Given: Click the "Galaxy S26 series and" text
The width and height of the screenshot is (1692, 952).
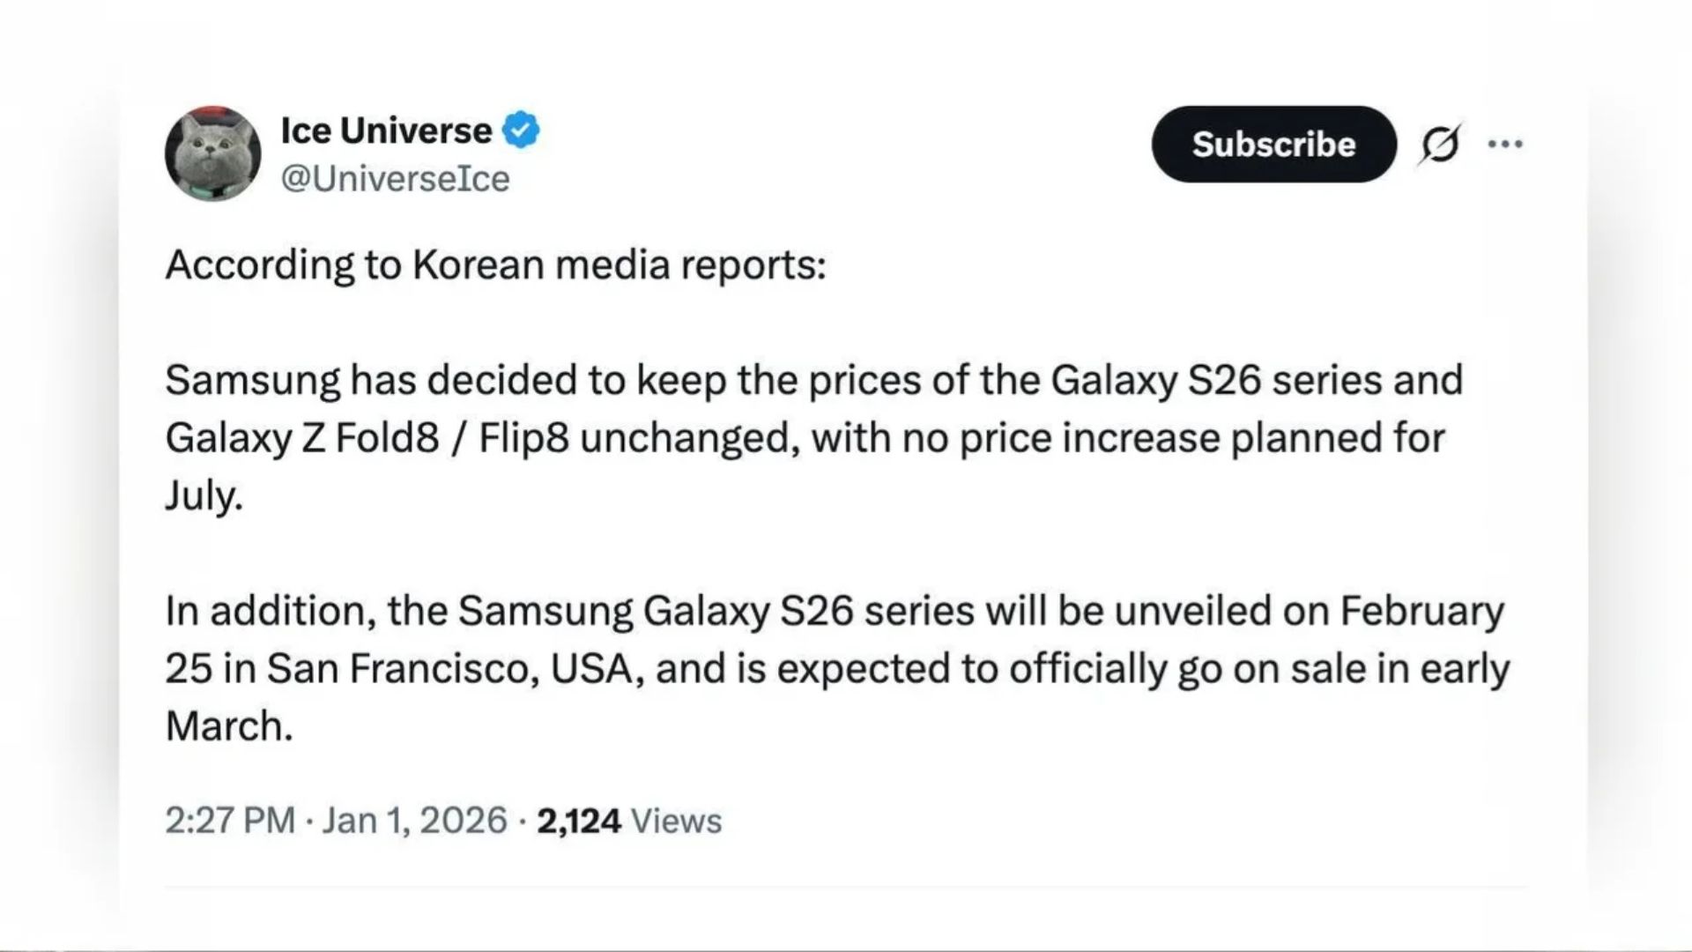Looking at the screenshot, I should pos(1257,380).
